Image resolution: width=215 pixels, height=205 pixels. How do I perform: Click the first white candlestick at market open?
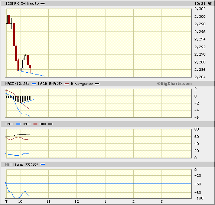point(7,19)
